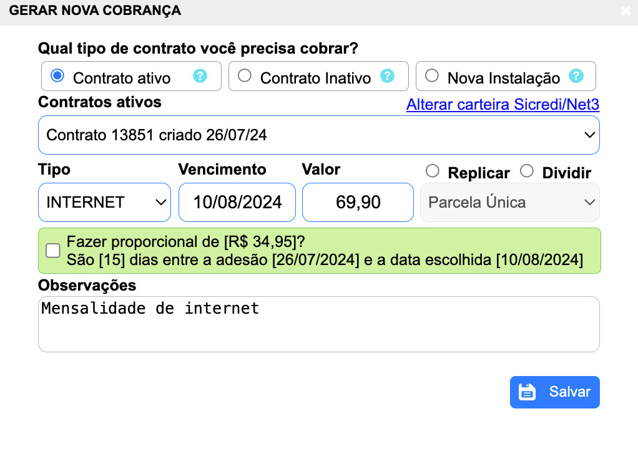Click the Valor field showing 69,90
This screenshot has height=454, width=638.
(358, 202)
